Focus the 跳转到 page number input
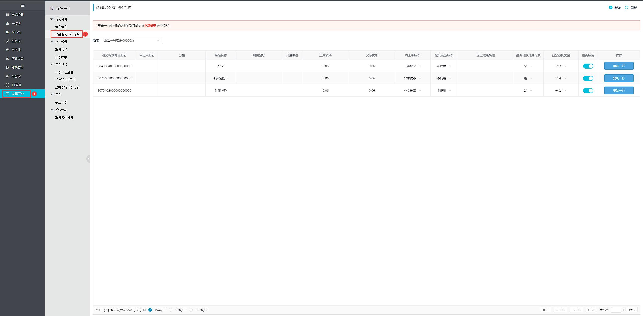643x316 pixels. pyautogui.click(x=616, y=310)
